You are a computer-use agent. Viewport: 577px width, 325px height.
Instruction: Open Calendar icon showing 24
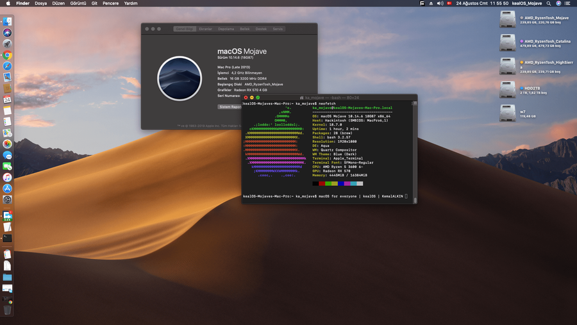pyautogui.click(x=7, y=99)
